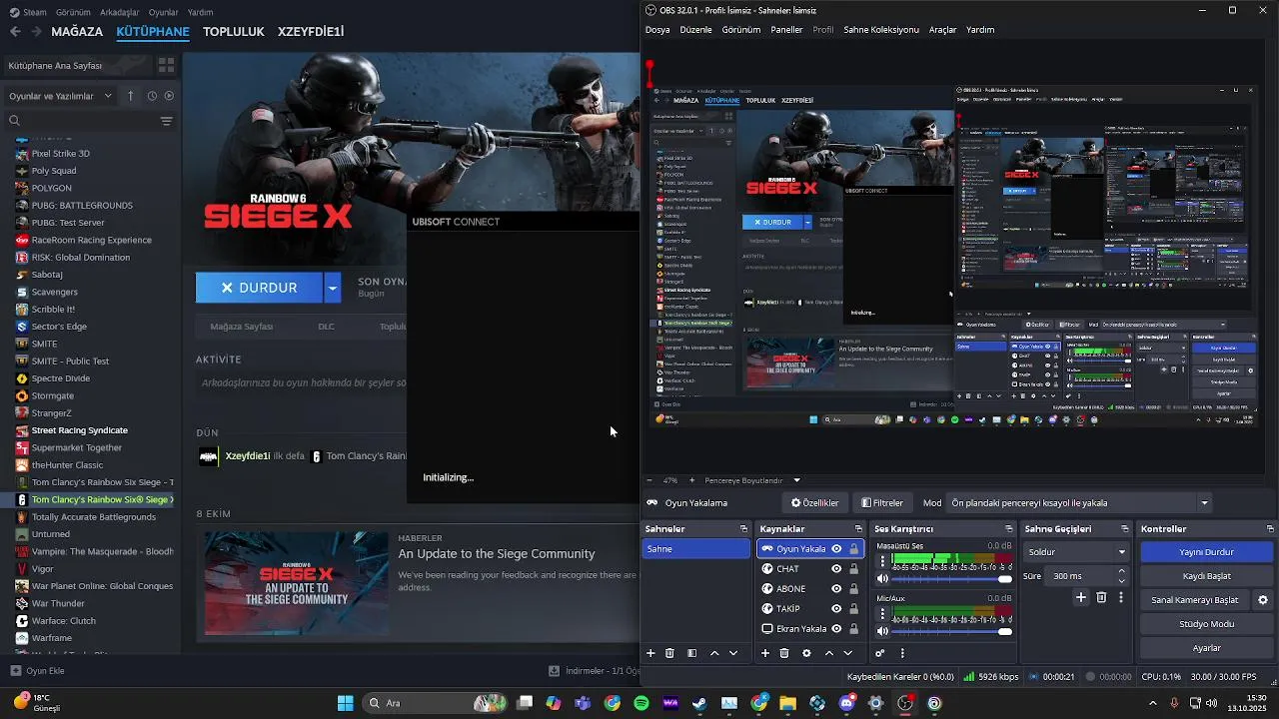Screen dimensions: 1279x719
Task: Toggle lock on CHAT source
Action: [853, 569]
